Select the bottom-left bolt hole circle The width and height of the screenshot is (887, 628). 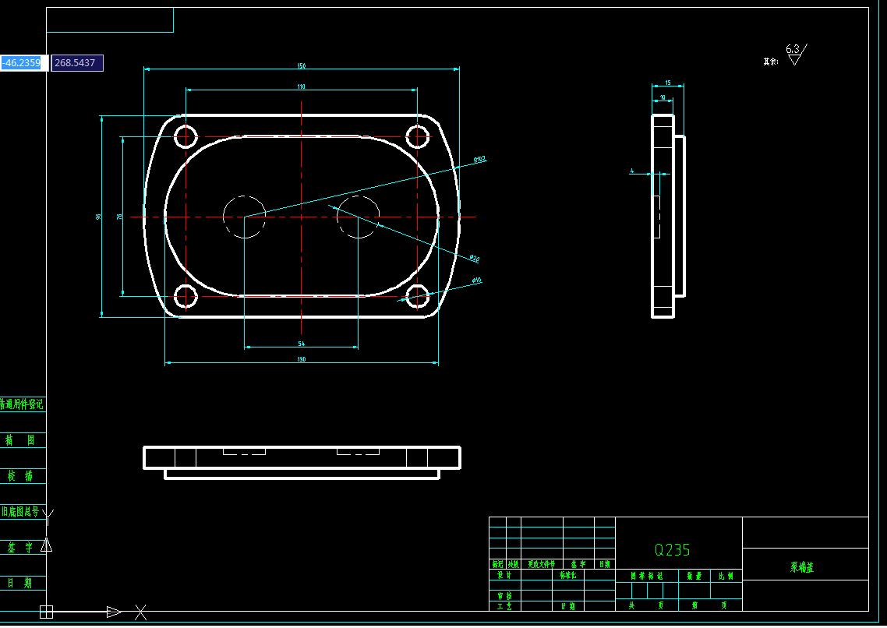pyautogui.click(x=186, y=296)
